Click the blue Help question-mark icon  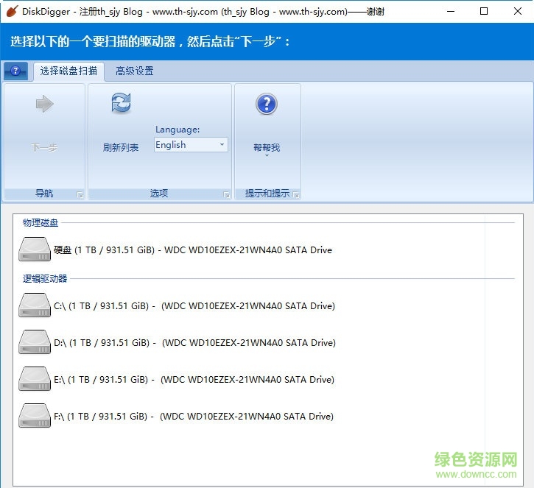click(266, 104)
